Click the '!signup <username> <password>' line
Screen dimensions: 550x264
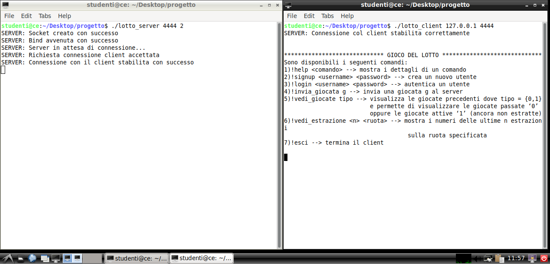click(380, 77)
